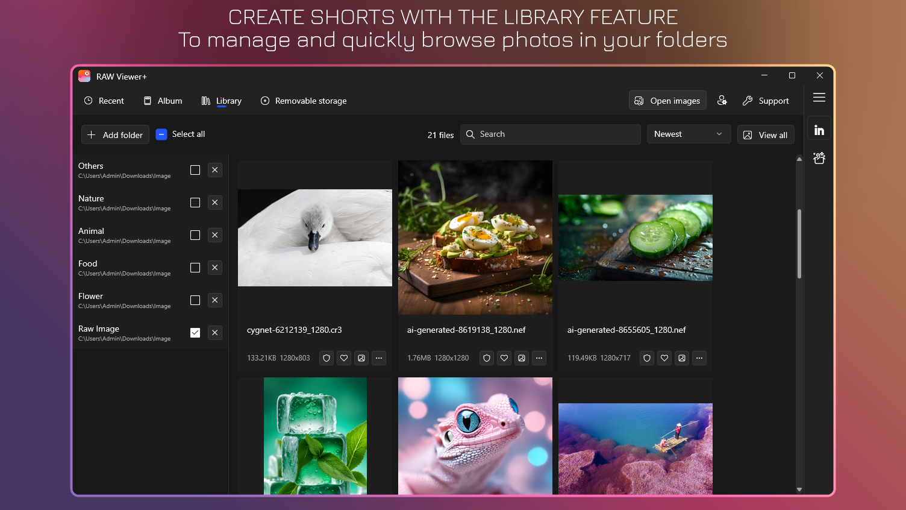
Task: Click the ai-generated-8655605_1280.nef file name
Action: 626,330
